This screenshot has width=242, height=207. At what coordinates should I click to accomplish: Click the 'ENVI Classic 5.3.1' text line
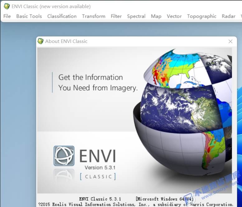[x=100, y=199]
